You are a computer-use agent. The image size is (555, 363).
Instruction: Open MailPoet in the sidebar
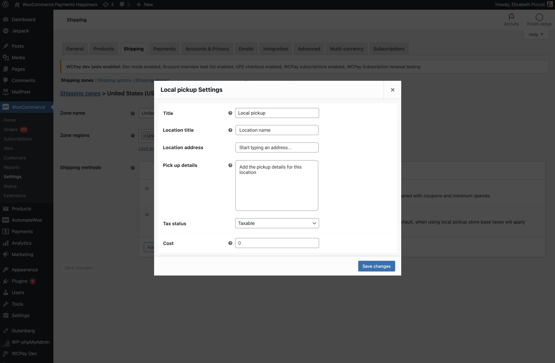tap(20, 92)
